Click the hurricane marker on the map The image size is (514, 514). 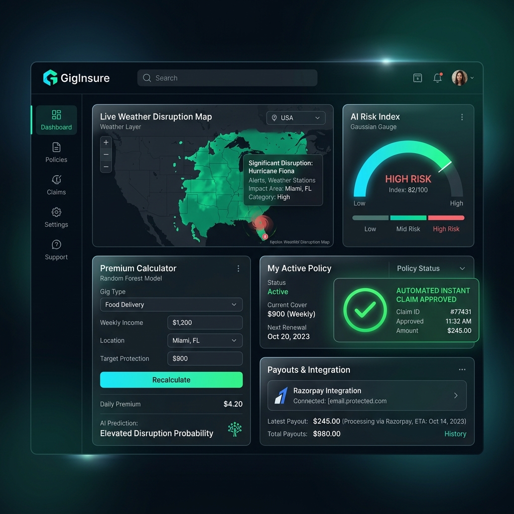261,223
